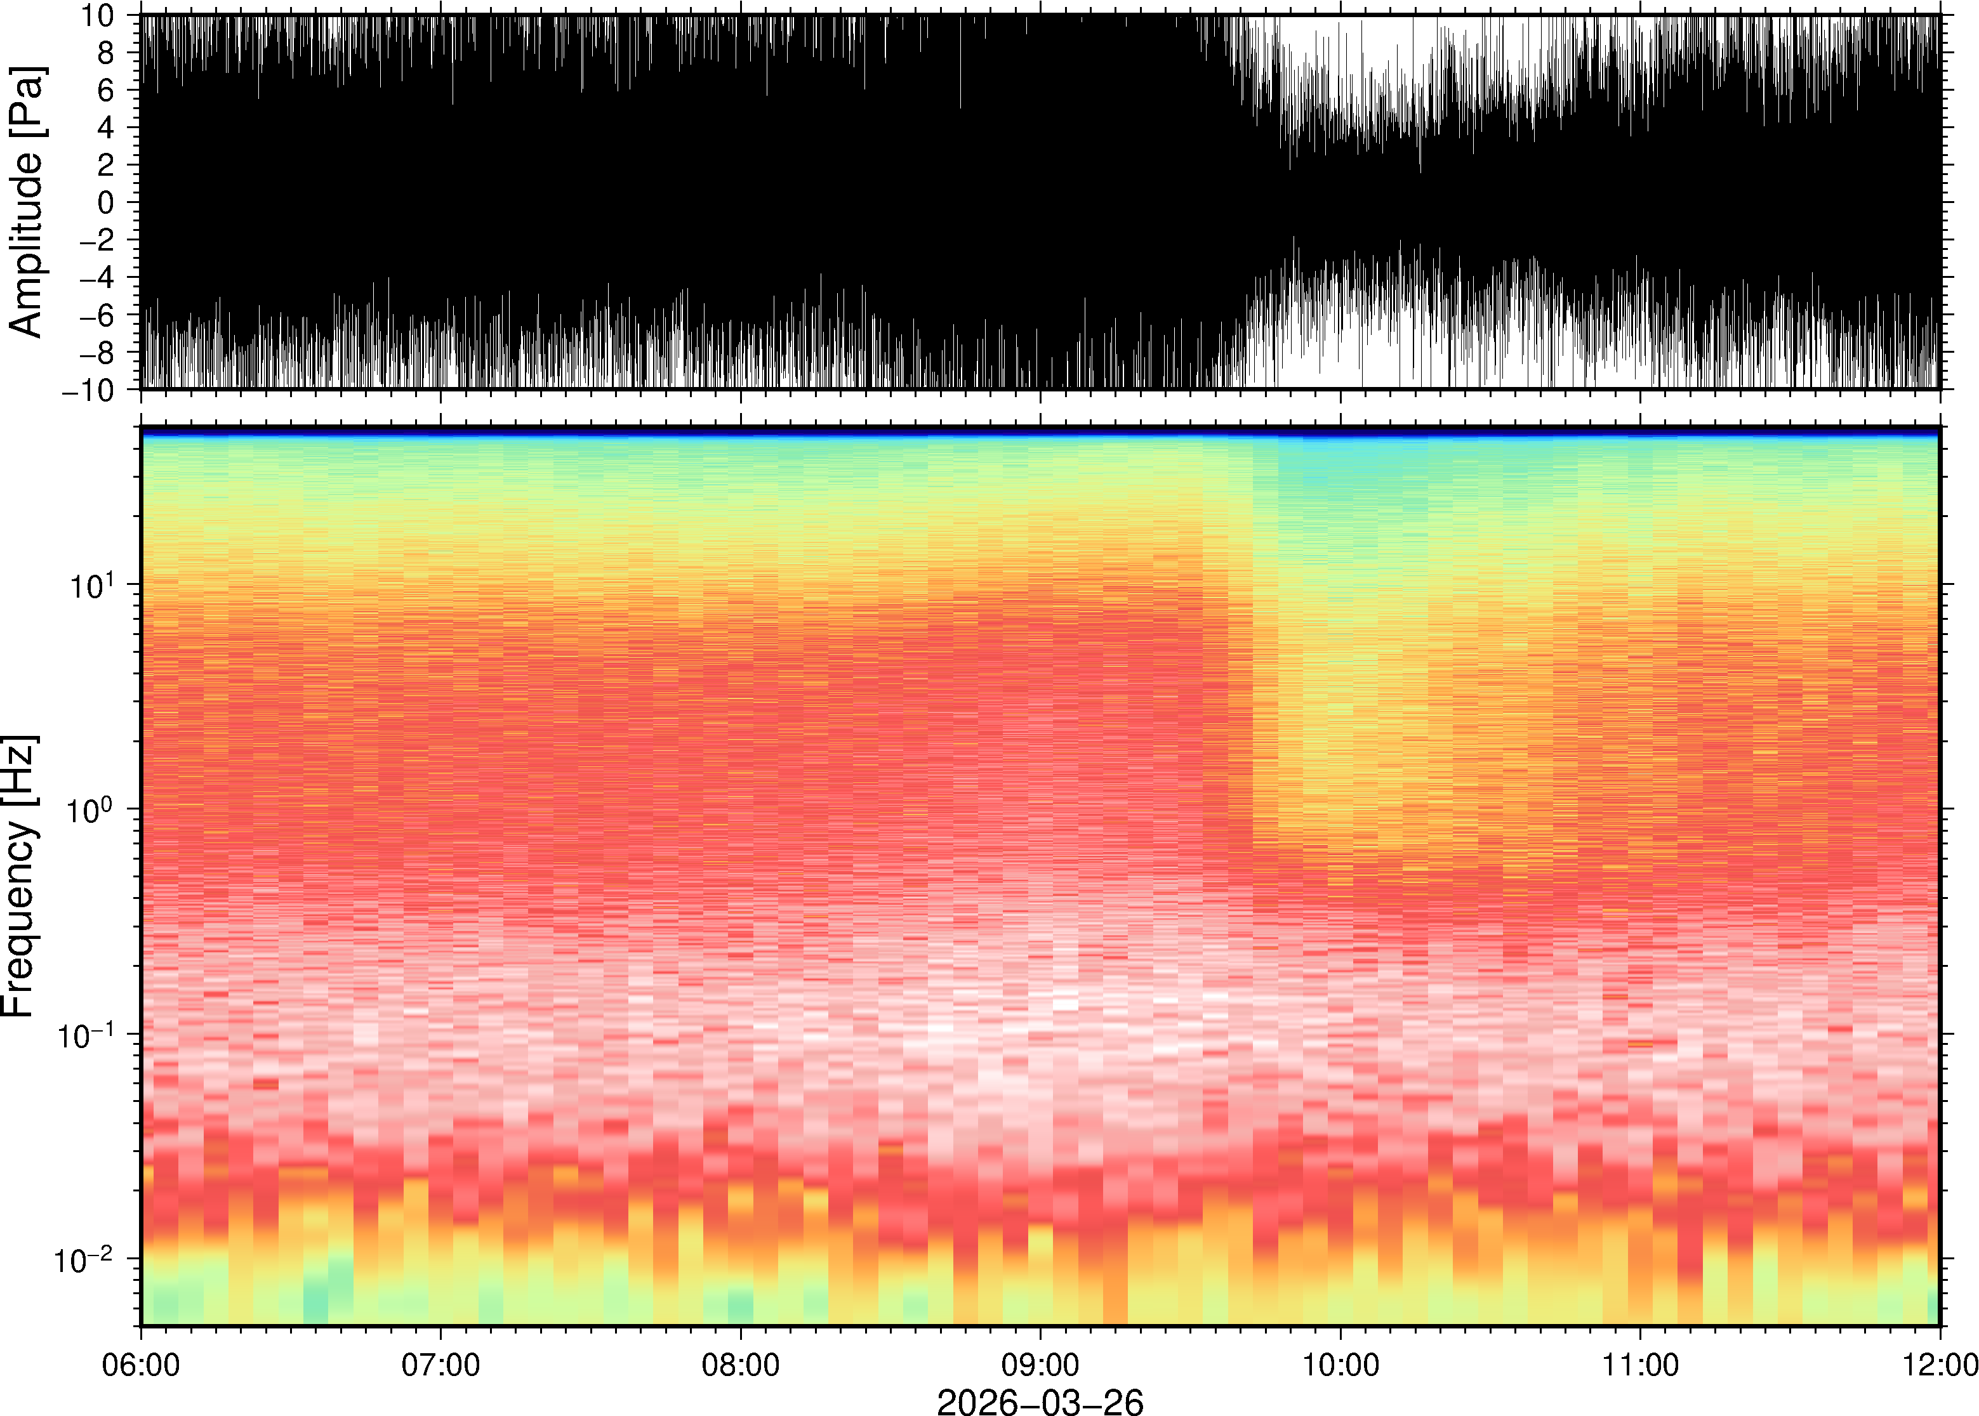Screen dimensions: 1979x1416
Task: Click the 10:00 time axis label
Action: [1340, 1365]
